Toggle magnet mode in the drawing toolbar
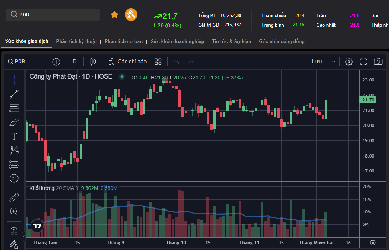Screen dimensions: 389x250 click(14, 231)
